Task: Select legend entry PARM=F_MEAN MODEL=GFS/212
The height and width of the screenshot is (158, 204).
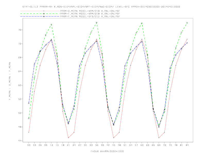Action: 90,17
